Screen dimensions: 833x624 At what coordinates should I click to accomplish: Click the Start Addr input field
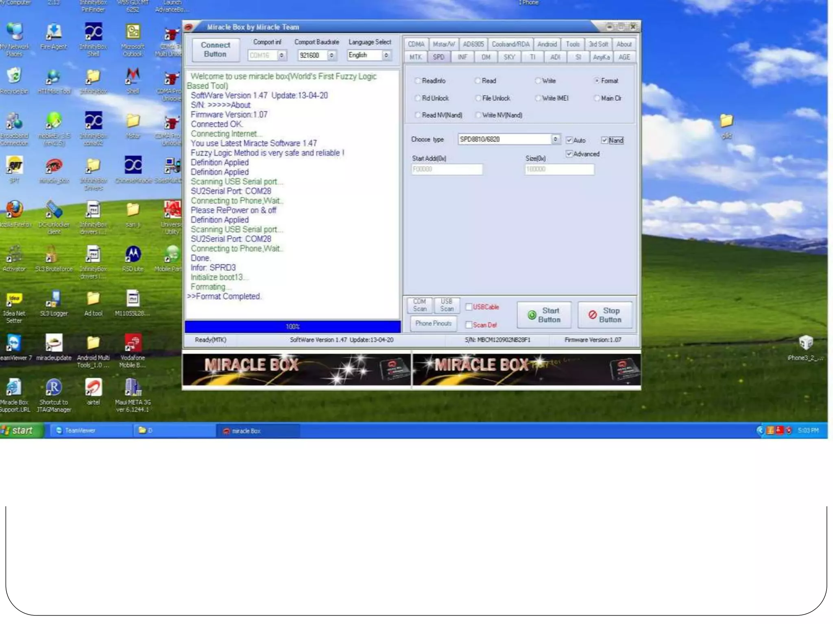(x=447, y=169)
